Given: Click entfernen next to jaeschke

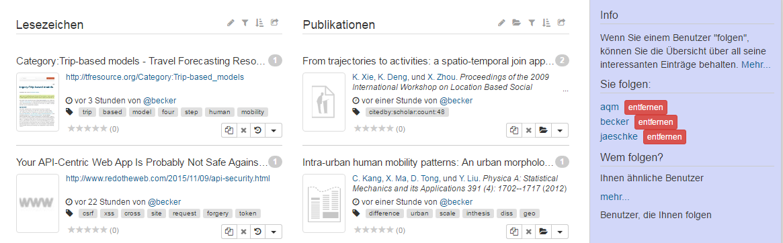Looking at the screenshot, I should (665, 137).
